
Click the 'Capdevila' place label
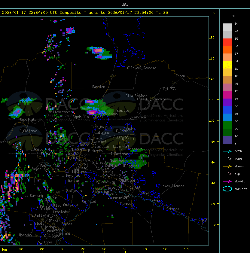pos(81,117)
